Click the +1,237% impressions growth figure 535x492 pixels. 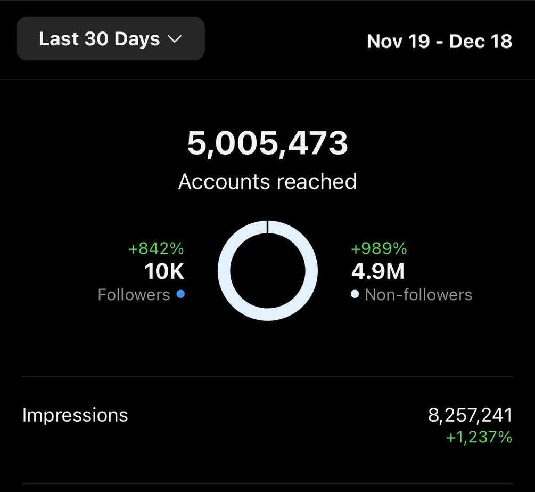click(479, 438)
